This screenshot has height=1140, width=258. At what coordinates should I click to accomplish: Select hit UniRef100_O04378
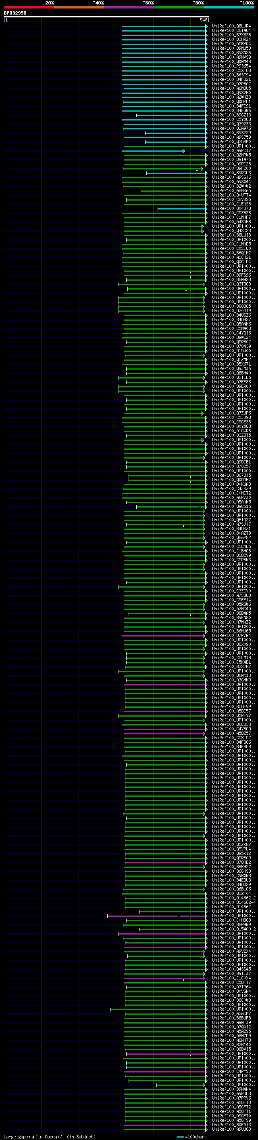coord(231,208)
